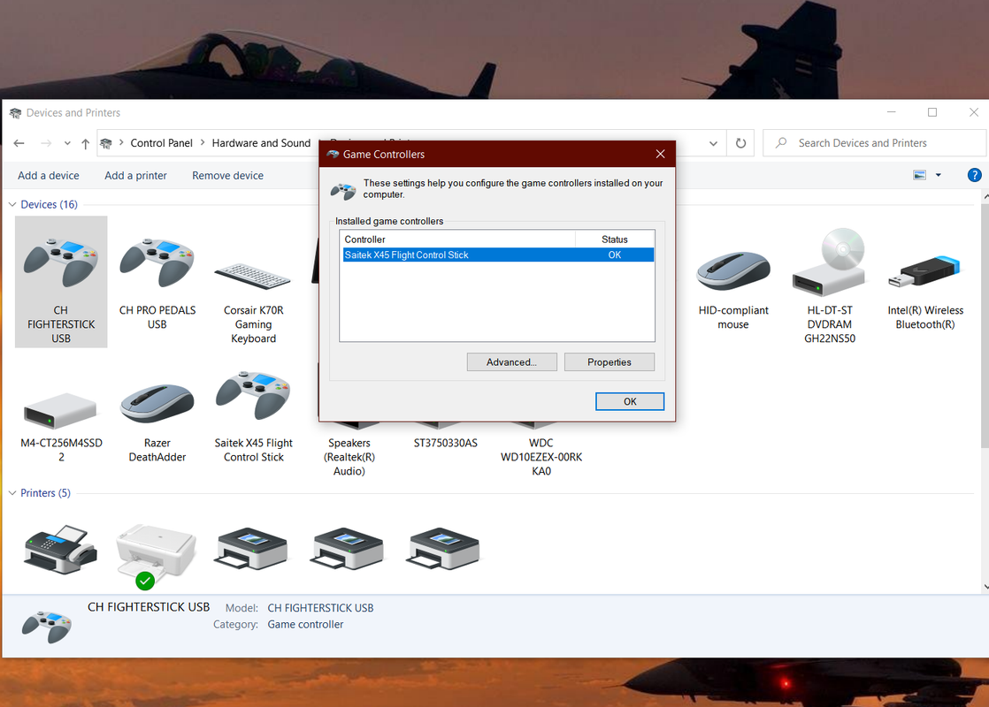Select Saitek X45 Flight Control Stick row
Image resolution: width=989 pixels, height=707 pixels.
pyautogui.click(x=498, y=255)
